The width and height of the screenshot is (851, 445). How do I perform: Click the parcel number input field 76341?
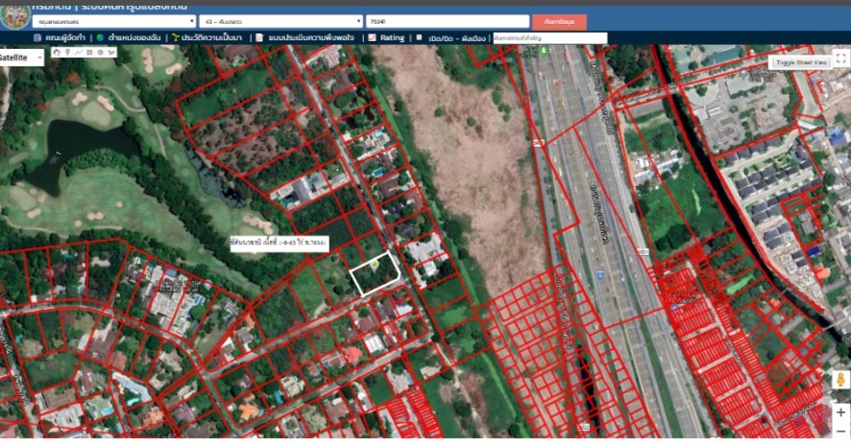point(449,20)
